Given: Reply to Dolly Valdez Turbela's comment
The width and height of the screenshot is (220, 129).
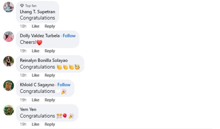Looking at the screenshot, I should 50,51.
